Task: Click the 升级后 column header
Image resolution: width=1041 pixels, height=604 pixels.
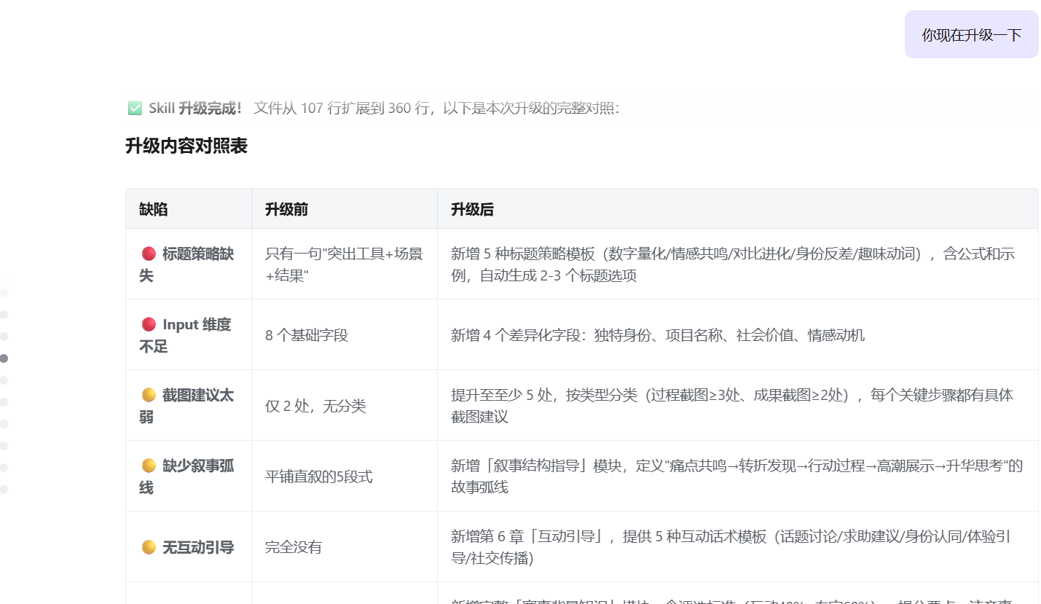Action: [x=472, y=210]
